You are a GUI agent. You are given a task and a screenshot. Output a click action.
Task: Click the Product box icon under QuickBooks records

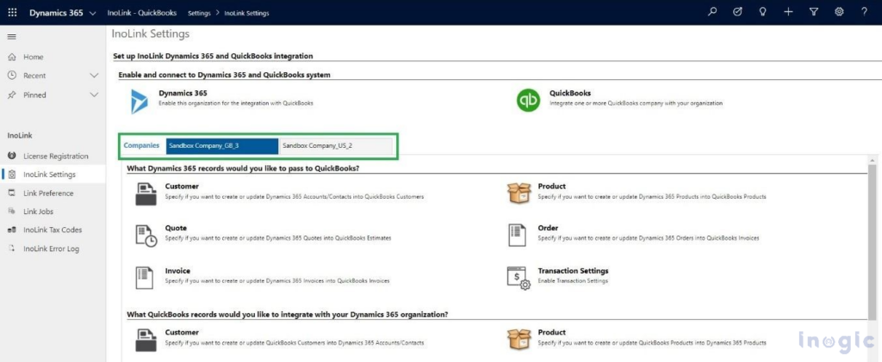click(x=519, y=339)
